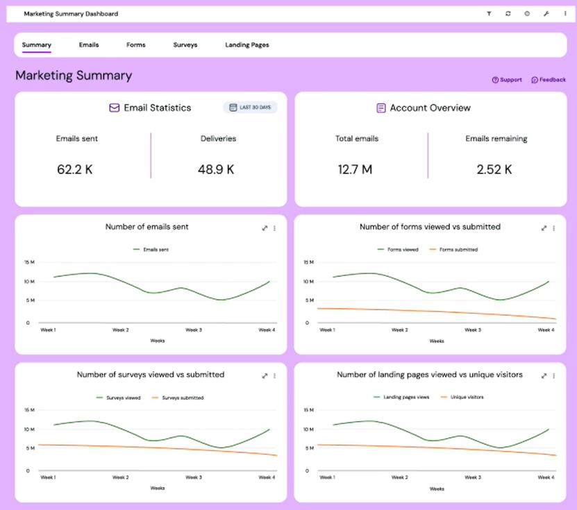Open the Landing Pages tab
Viewport: 577px width, 510px height.
pos(246,44)
